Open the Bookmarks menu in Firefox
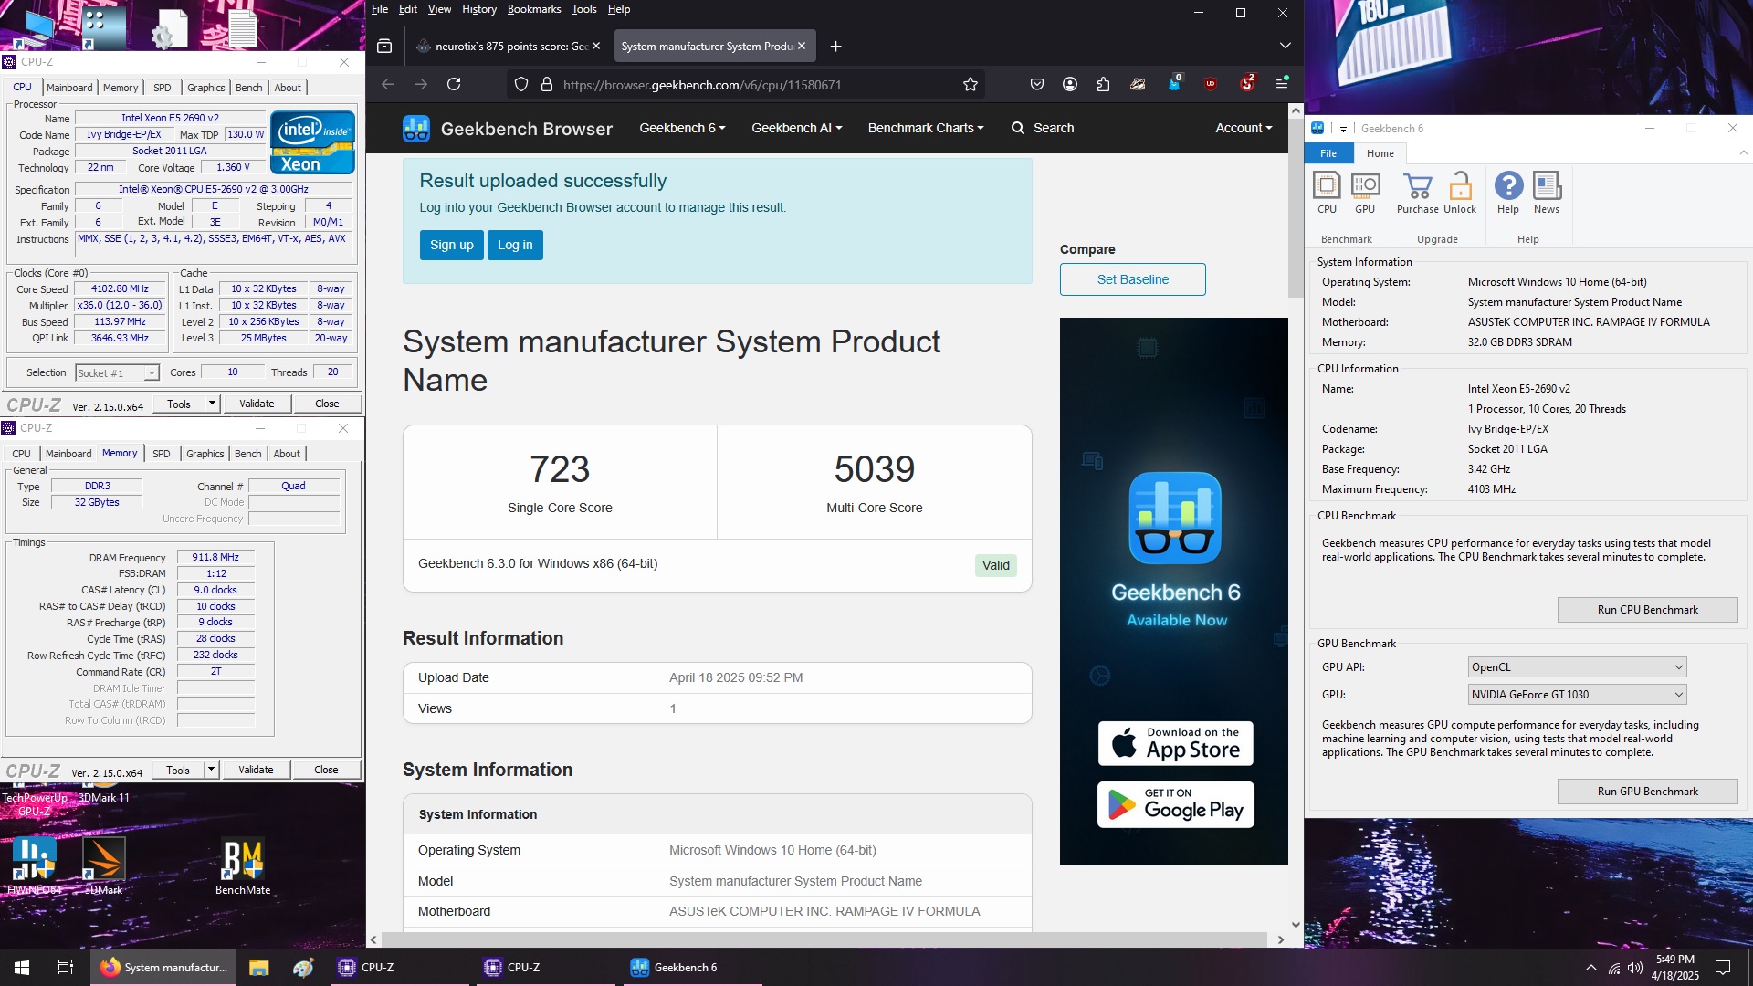This screenshot has height=986, width=1753. tap(534, 9)
